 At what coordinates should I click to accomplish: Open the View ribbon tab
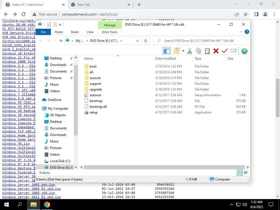[x=90, y=32]
